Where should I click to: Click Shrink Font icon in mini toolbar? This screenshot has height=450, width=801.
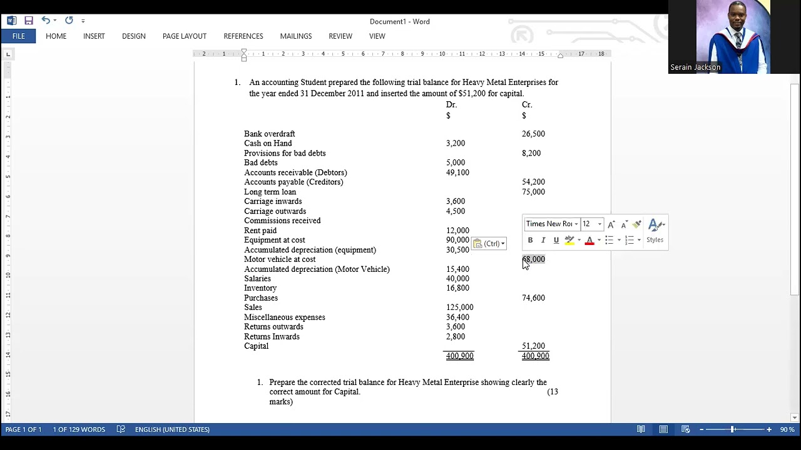624,224
